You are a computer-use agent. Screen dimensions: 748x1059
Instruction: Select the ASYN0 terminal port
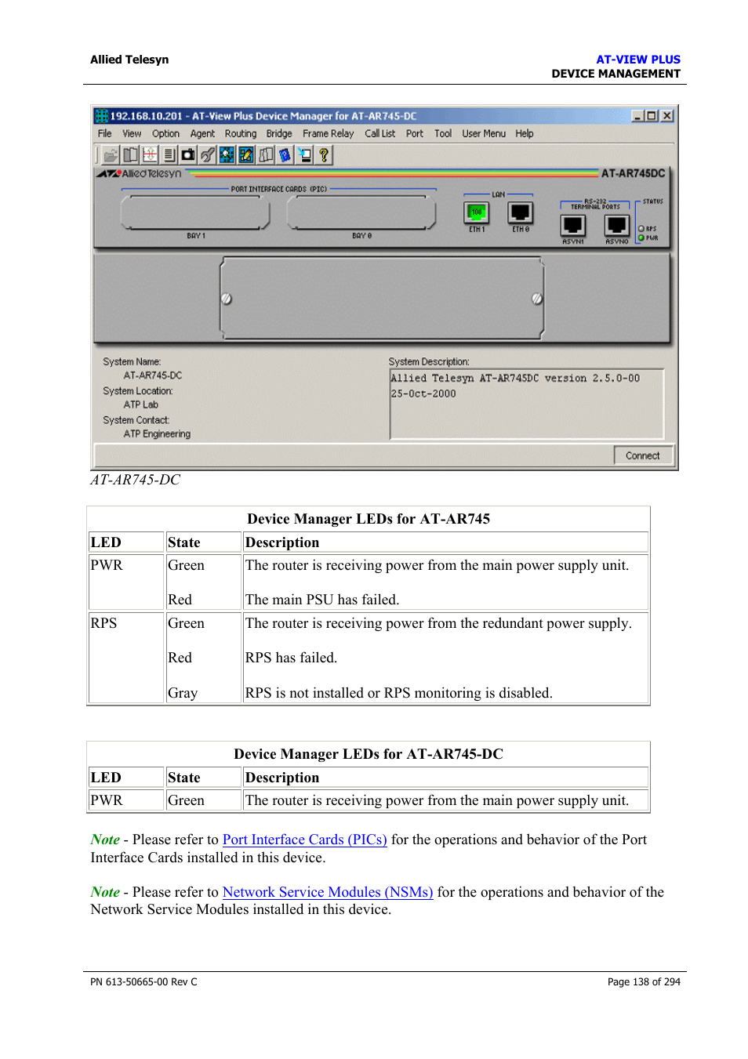[x=617, y=225]
